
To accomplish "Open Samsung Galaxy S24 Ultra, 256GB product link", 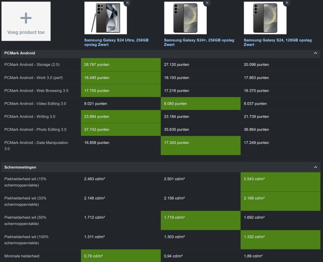I will coord(116,42).
